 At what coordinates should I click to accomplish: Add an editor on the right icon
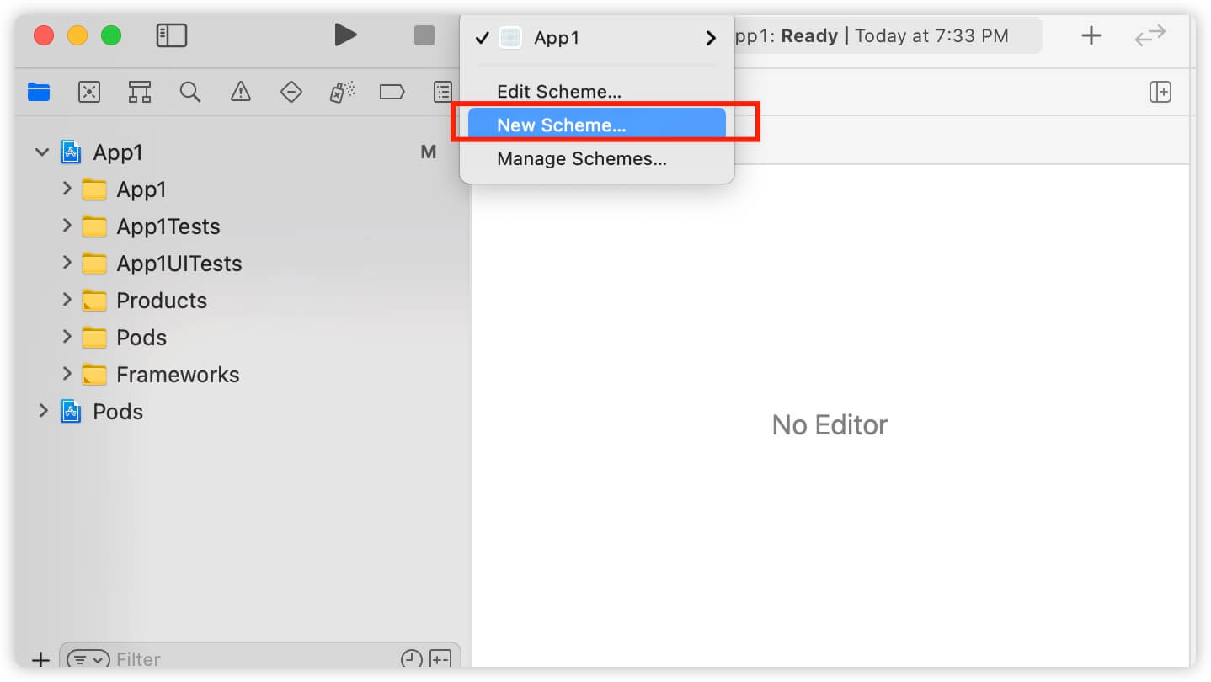click(x=1160, y=92)
